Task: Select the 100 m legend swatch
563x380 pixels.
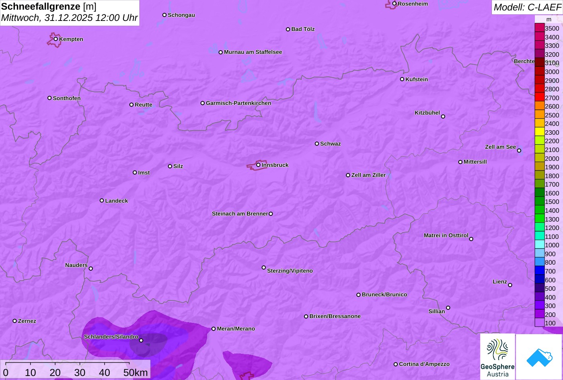Action: [539, 322]
